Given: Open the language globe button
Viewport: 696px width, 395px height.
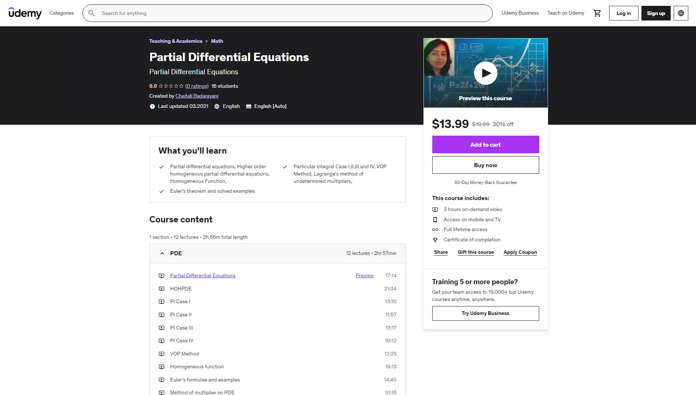Looking at the screenshot, I should tap(681, 13).
